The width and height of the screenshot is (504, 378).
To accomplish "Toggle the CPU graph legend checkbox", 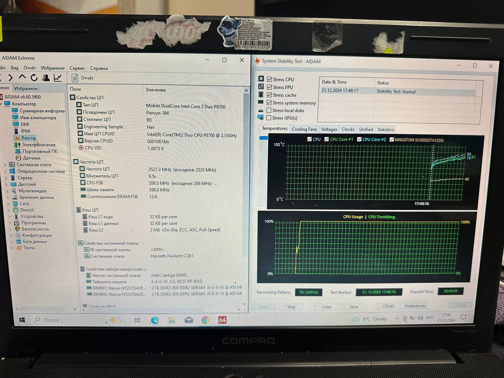I will pos(309,139).
